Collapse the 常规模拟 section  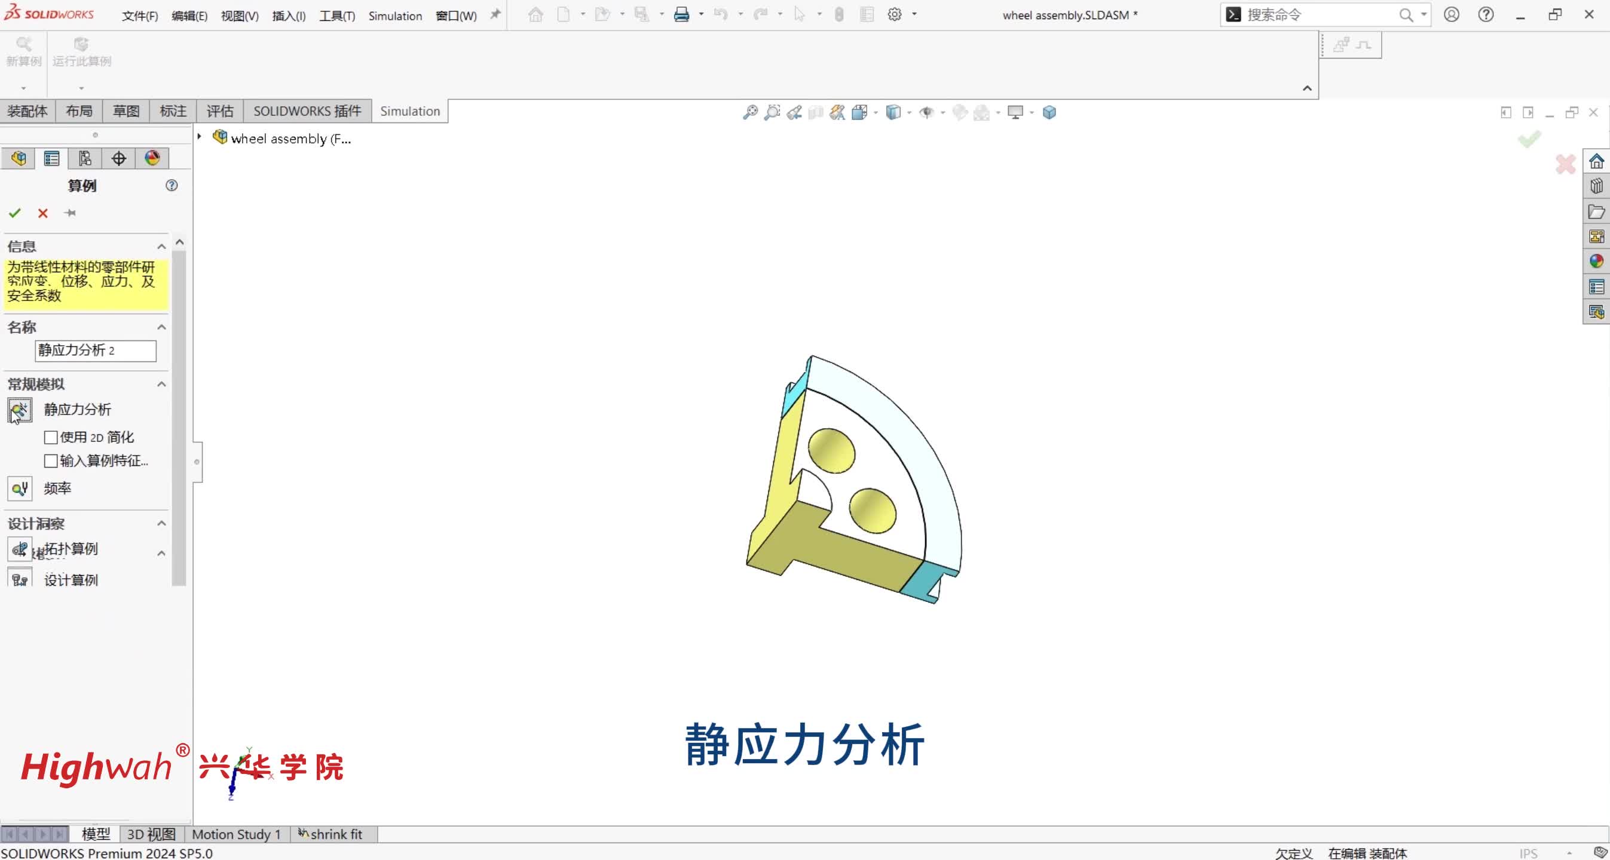tap(161, 384)
